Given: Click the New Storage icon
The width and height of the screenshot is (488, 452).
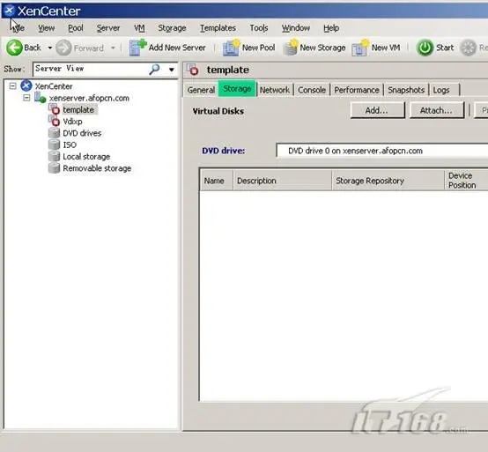Looking at the screenshot, I should [x=291, y=48].
